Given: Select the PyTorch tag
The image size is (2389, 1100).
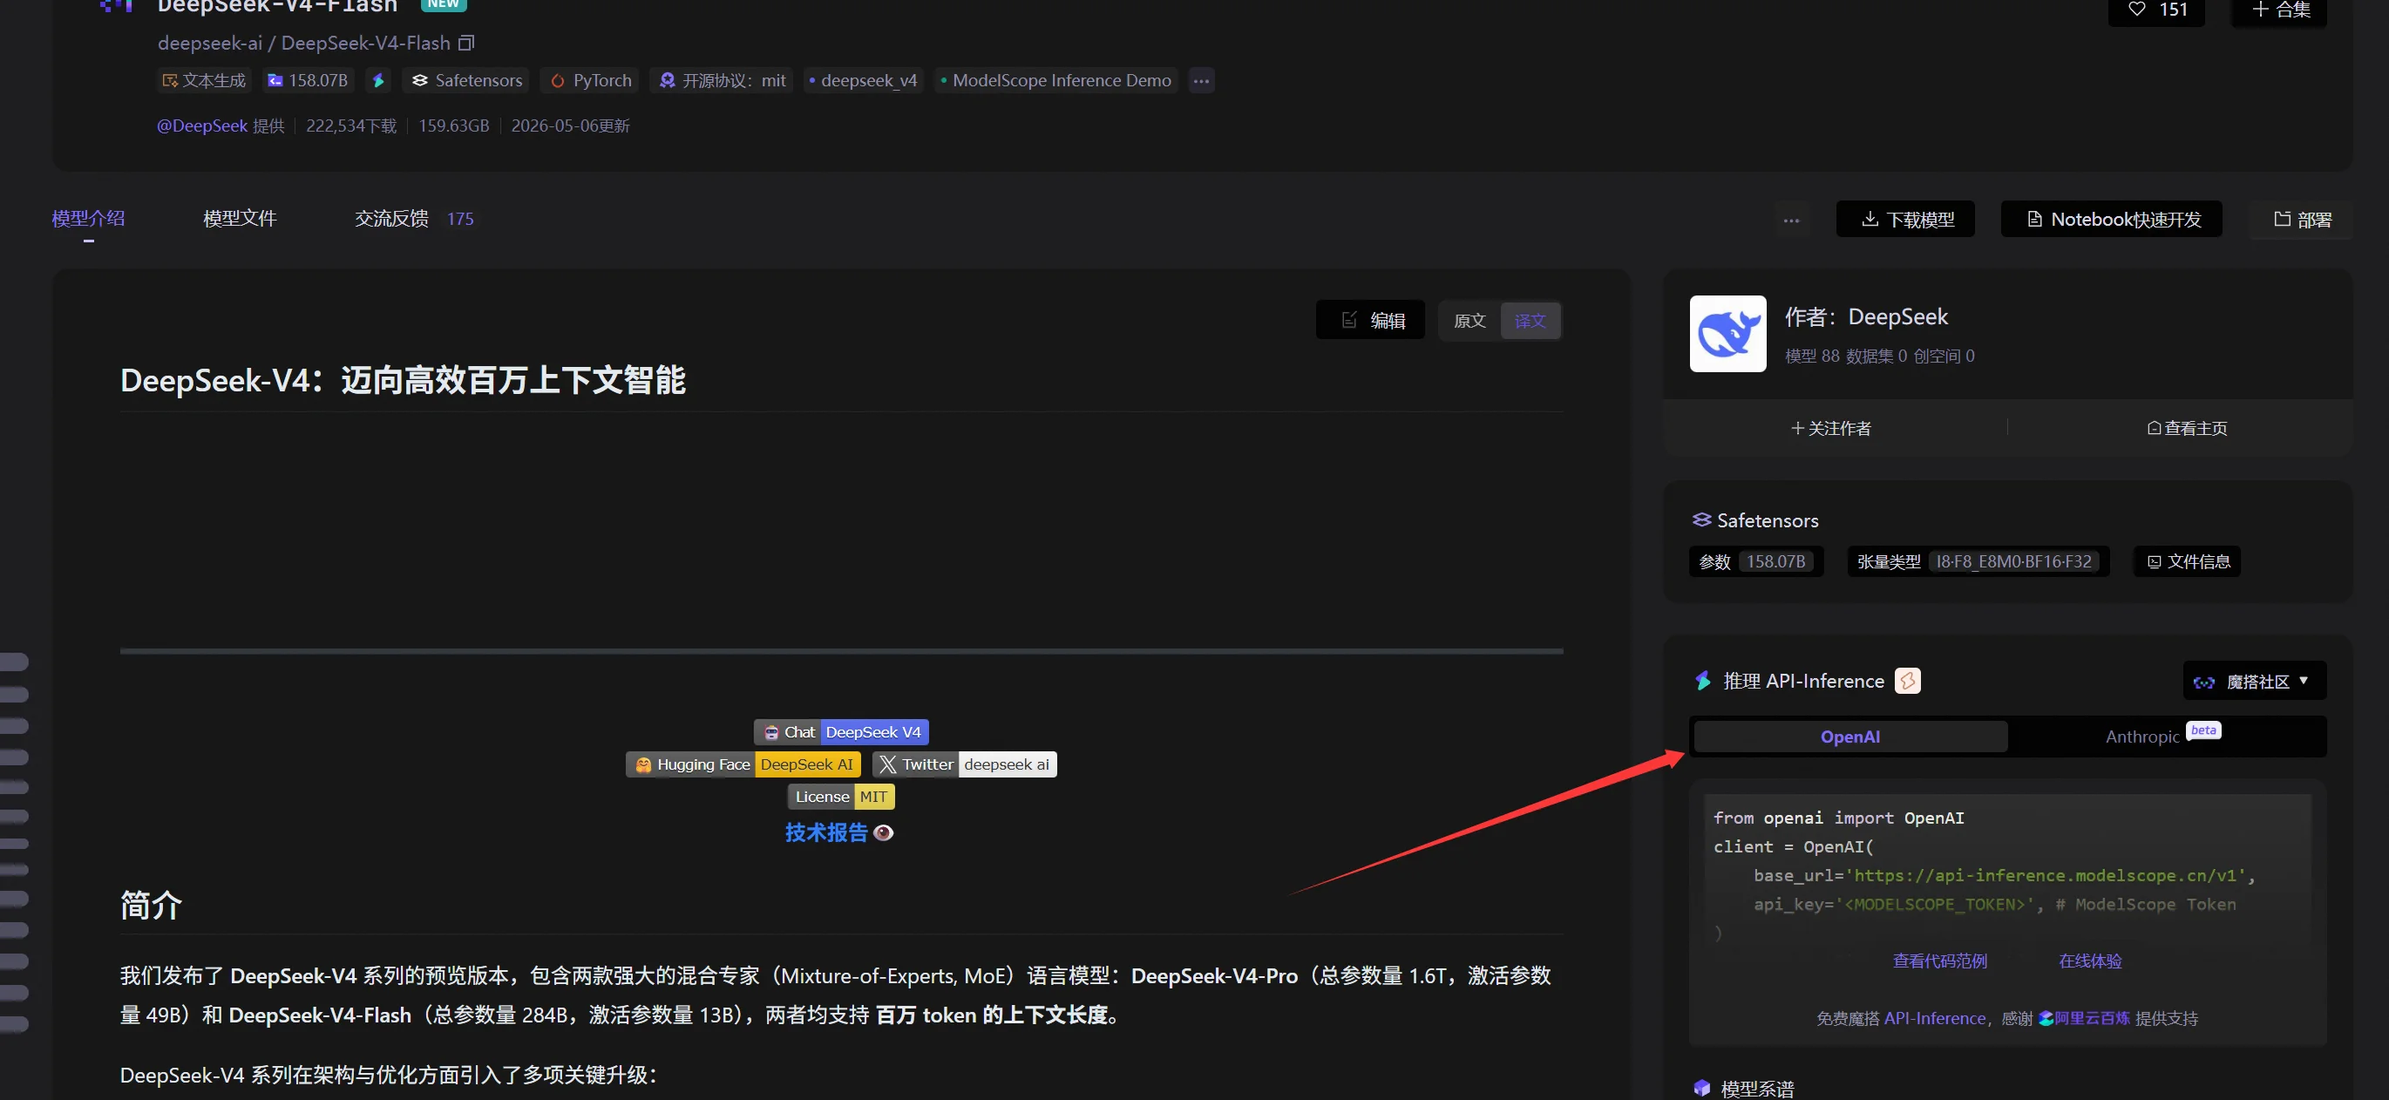Looking at the screenshot, I should 591,81.
